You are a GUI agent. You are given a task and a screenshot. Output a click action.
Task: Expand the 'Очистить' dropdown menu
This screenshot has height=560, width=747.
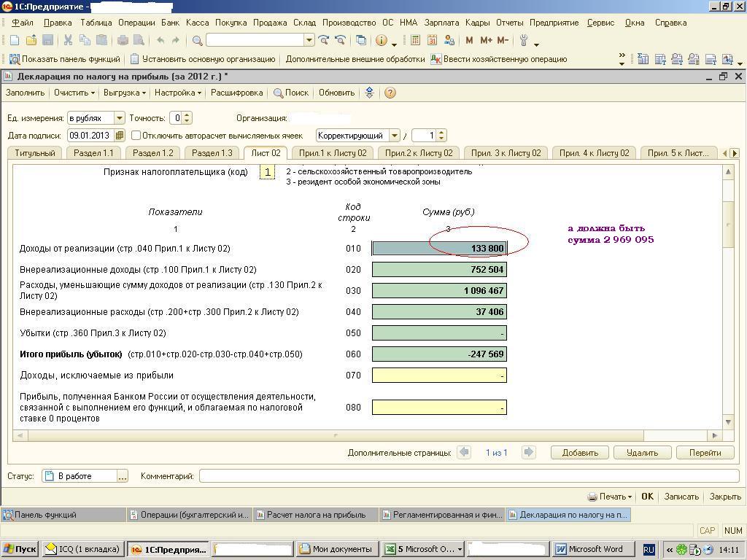pyautogui.click(x=74, y=93)
